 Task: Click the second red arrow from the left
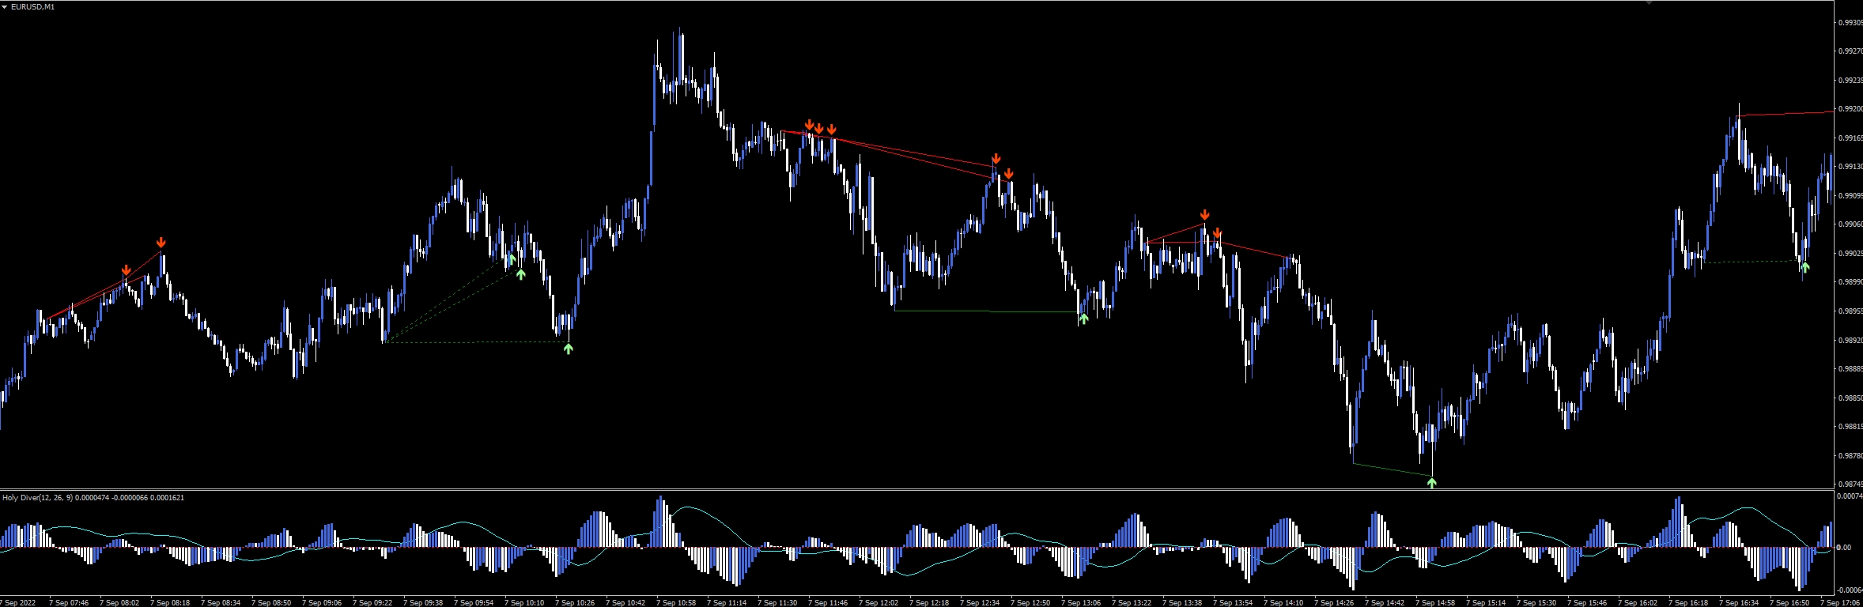161,243
